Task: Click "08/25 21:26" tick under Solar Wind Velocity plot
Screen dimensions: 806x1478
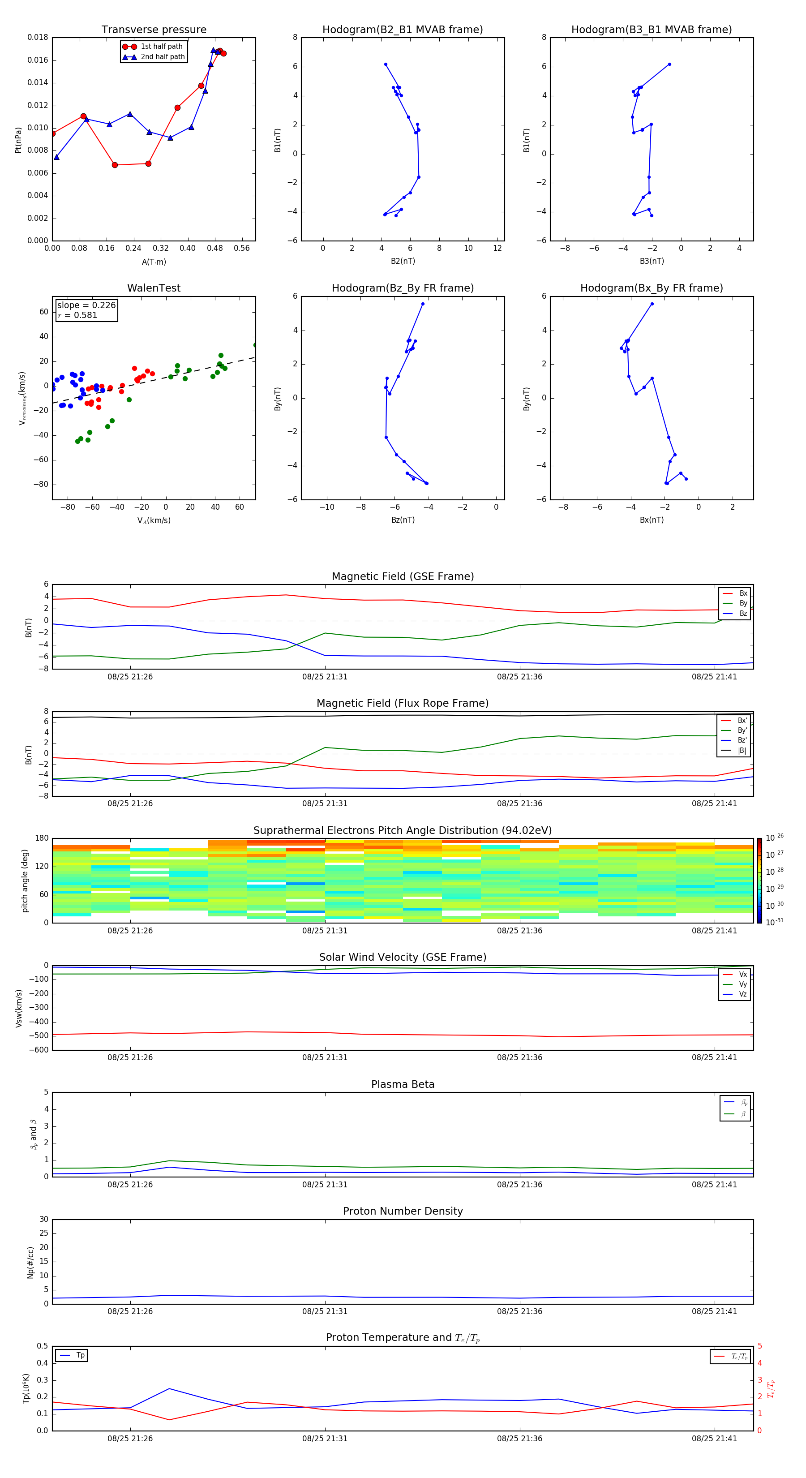Action: tap(130, 1057)
